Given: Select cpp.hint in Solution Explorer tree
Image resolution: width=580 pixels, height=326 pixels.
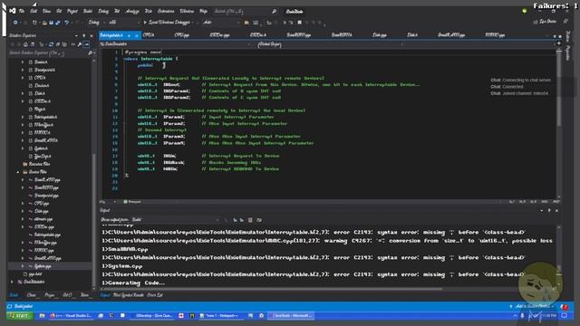Looking at the screenshot, I should (x=35, y=274).
